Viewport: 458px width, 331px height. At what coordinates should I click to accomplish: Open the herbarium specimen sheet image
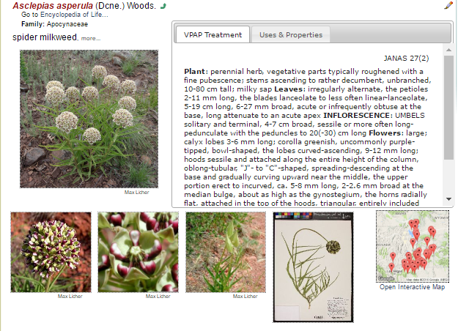point(313,267)
